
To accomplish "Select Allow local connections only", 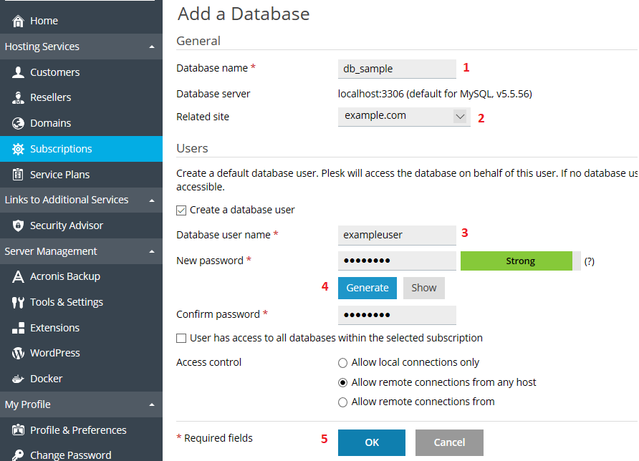I will pos(342,363).
